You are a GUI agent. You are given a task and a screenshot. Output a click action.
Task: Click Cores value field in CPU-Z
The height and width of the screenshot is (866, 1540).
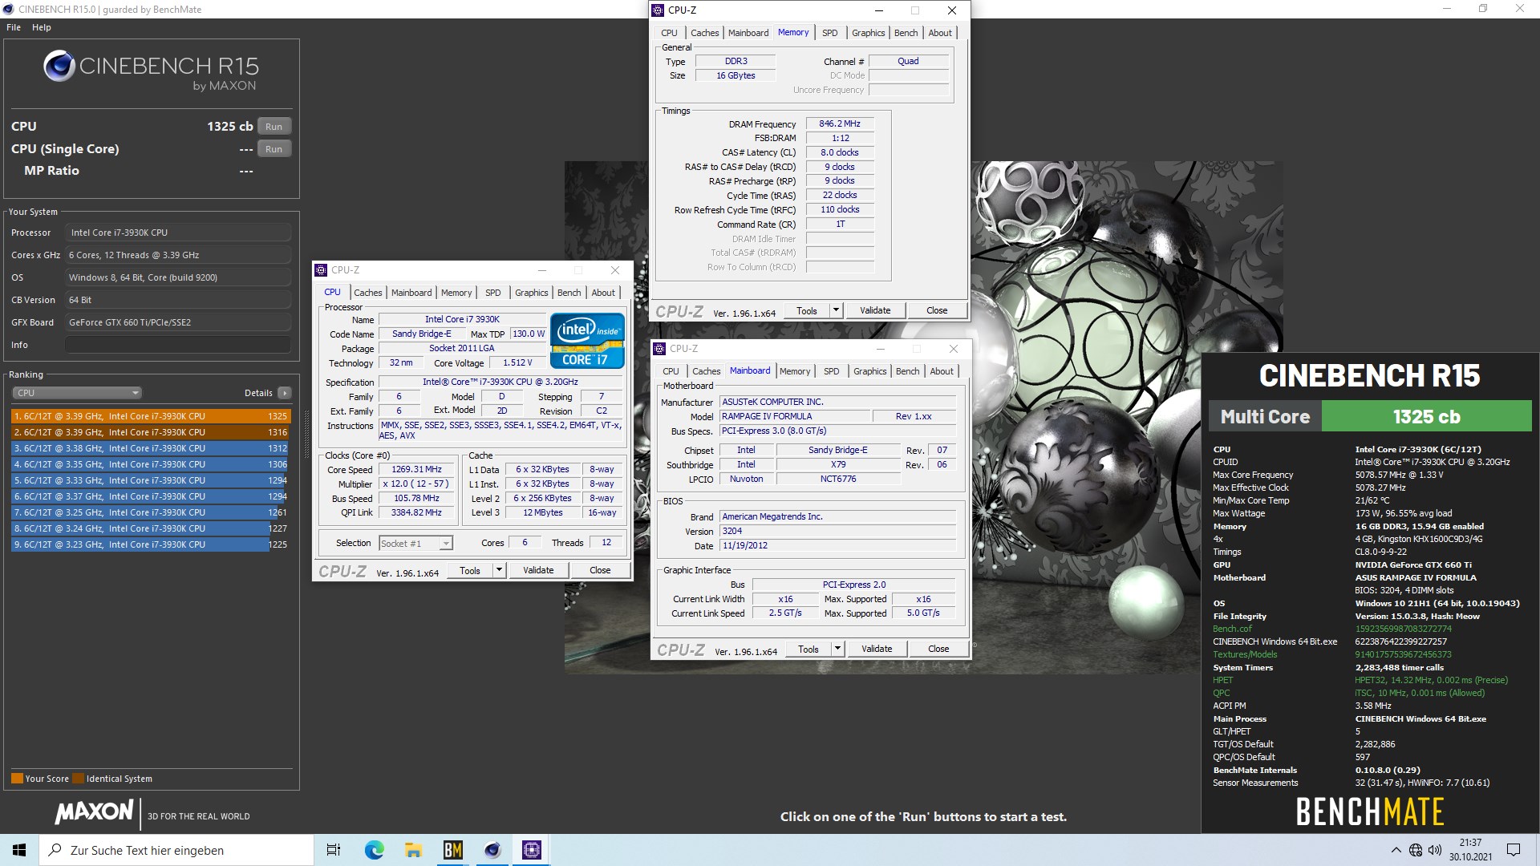[525, 543]
